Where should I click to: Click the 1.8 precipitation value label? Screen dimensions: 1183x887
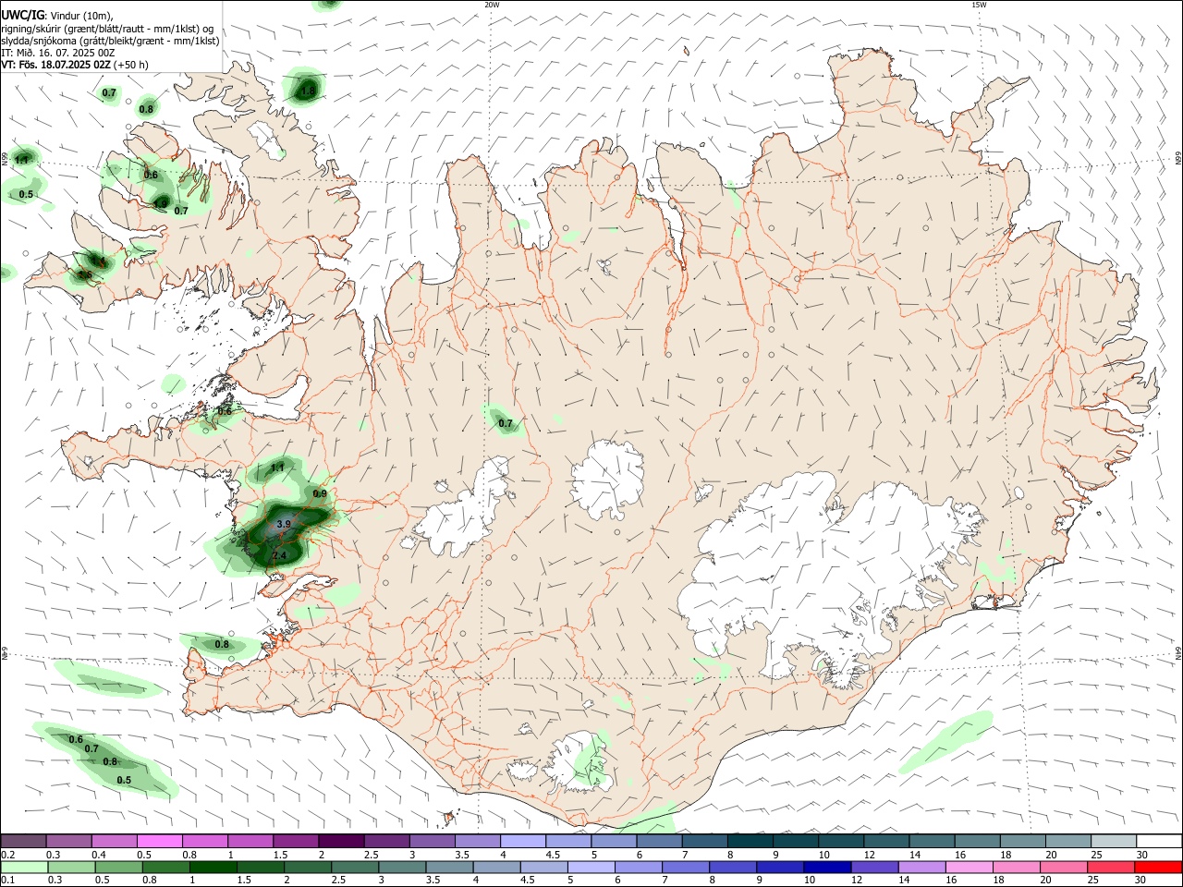(308, 91)
